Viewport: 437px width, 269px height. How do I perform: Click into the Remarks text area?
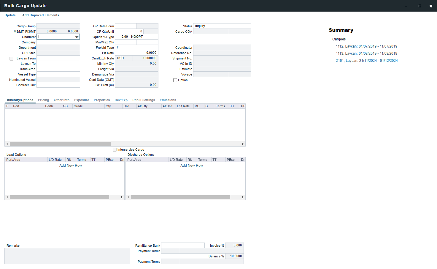coord(67,256)
